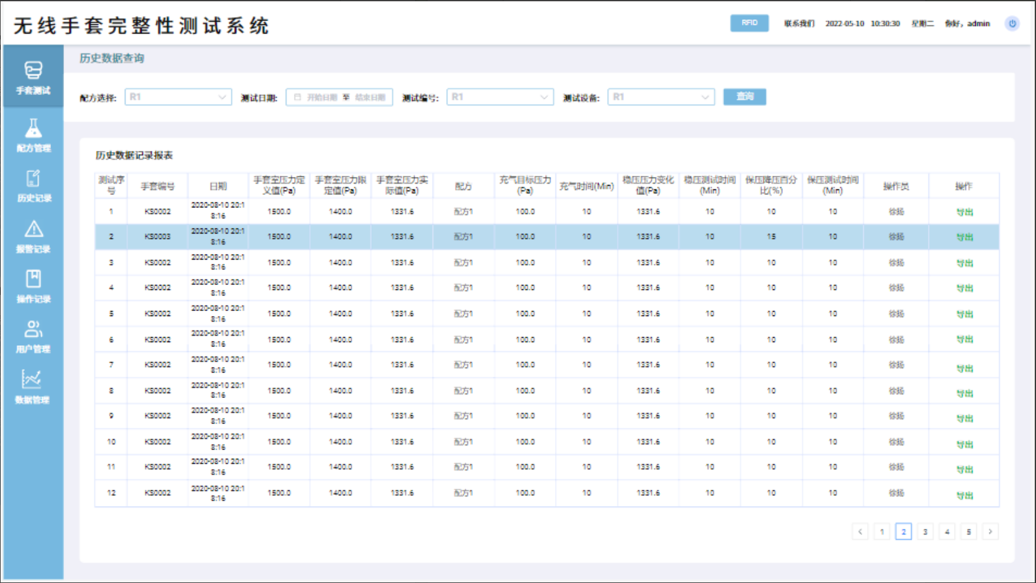Jump to page 5 of results
This screenshot has width=1036, height=583.
pyautogui.click(x=969, y=531)
